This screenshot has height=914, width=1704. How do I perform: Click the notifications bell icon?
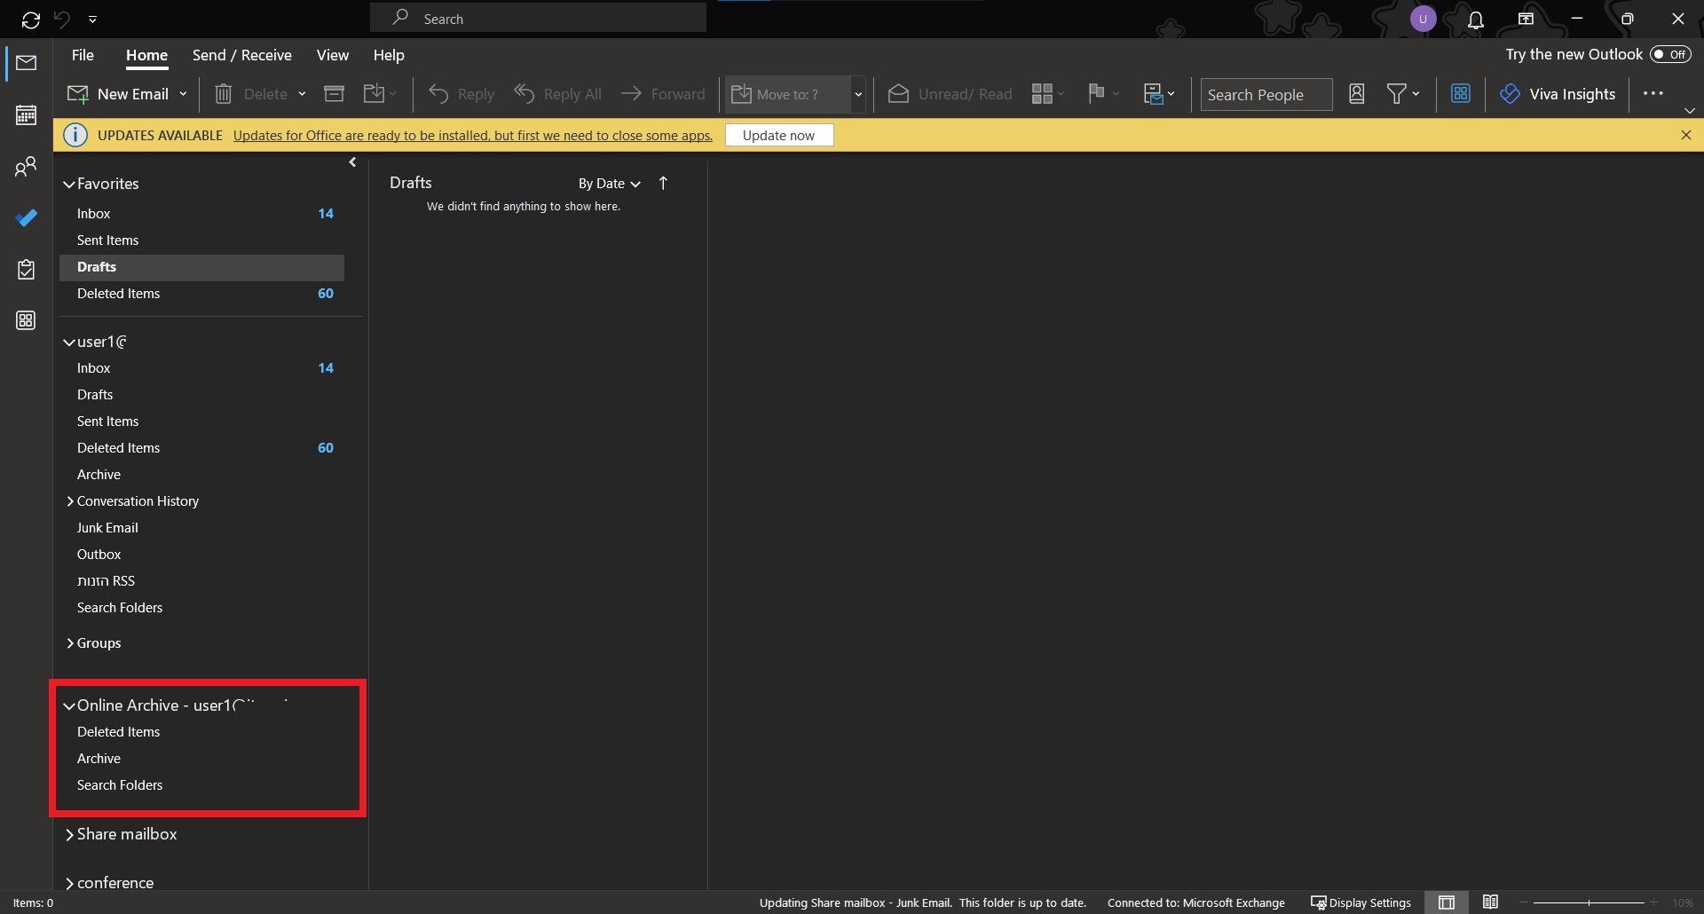point(1476,20)
